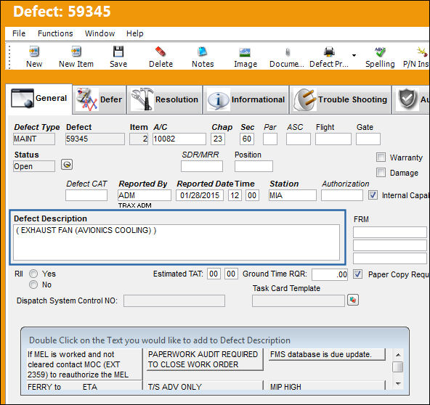Click the Position input field
430x405 pixels.
pos(253,166)
